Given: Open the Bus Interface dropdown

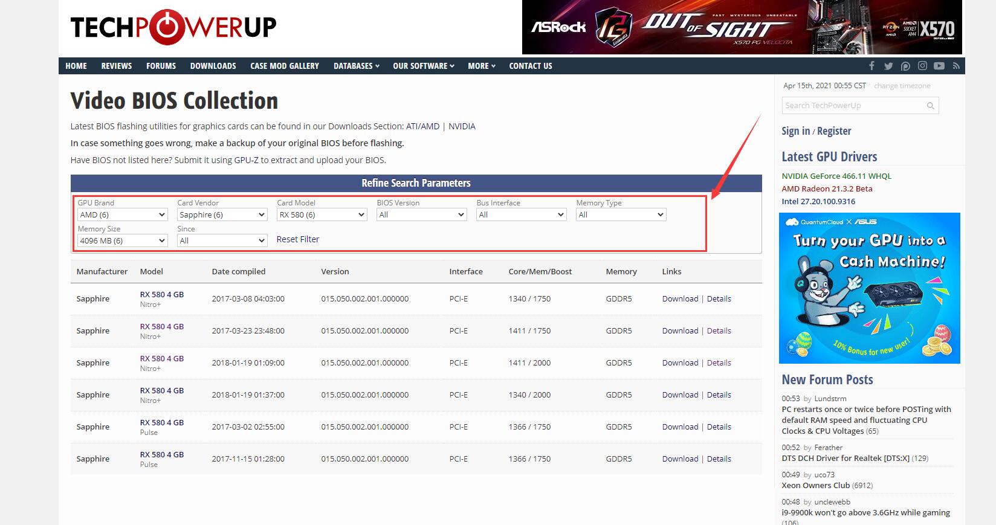Looking at the screenshot, I should (x=522, y=214).
